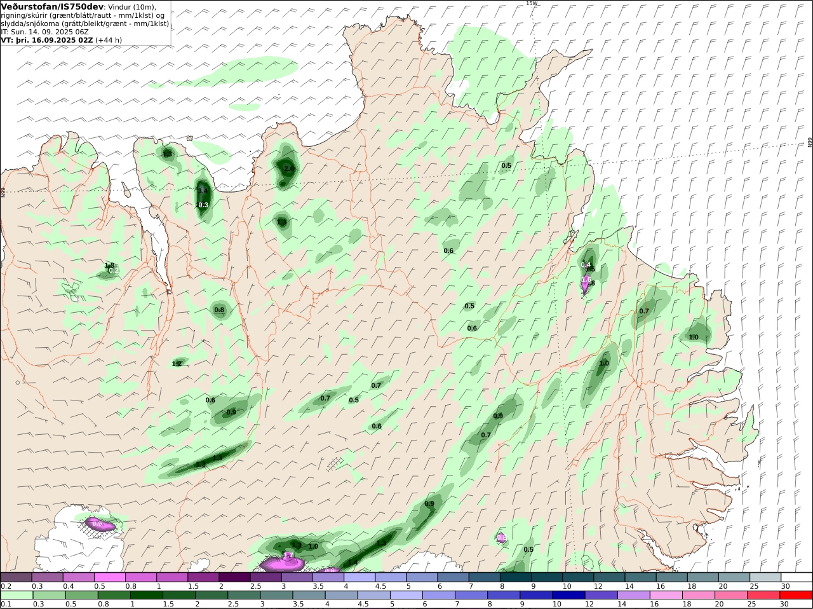Click the dark teal swatch between 8 and 9, top legend
Screen dimensions: 813x609
tap(516, 577)
